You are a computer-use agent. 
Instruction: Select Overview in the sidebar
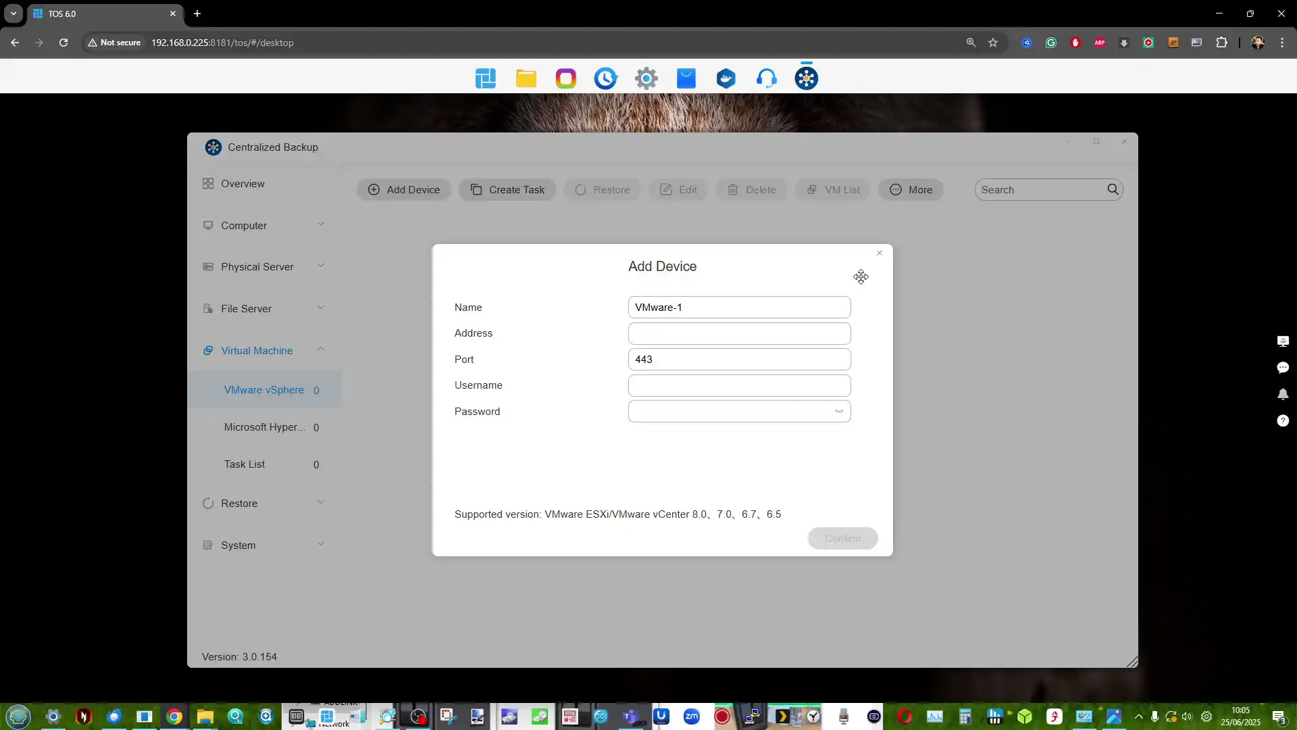click(x=264, y=184)
